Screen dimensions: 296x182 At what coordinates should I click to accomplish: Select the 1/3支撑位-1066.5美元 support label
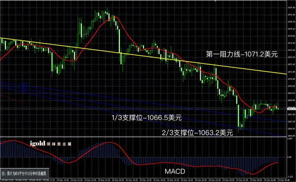[147, 118]
